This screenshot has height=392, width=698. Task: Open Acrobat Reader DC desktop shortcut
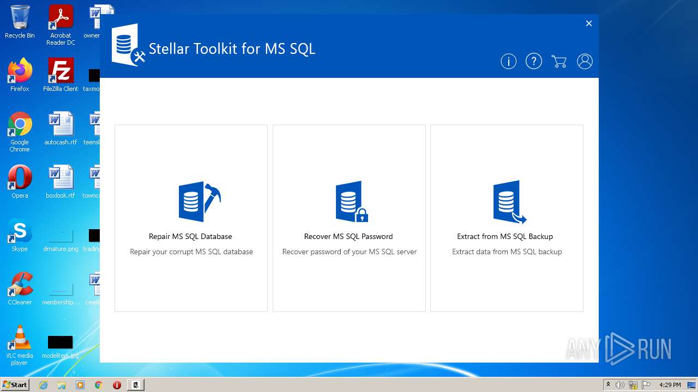[x=61, y=25]
